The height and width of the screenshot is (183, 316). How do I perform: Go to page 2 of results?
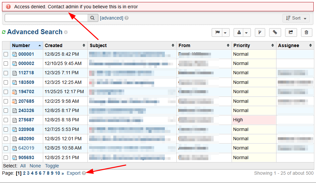(24, 173)
